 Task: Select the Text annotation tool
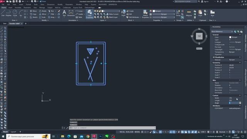click(x=64, y=13)
